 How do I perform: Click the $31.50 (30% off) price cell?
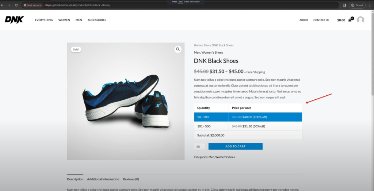pyautogui.click(x=265, y=126)
